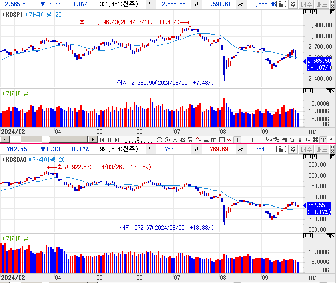The image size is (336, 283).
Task: Maximize the KOSDAQ price chart pane
Action: (333, 157)
